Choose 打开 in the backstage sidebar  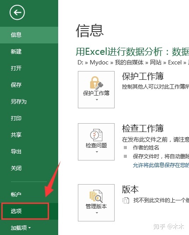[29, 68]
